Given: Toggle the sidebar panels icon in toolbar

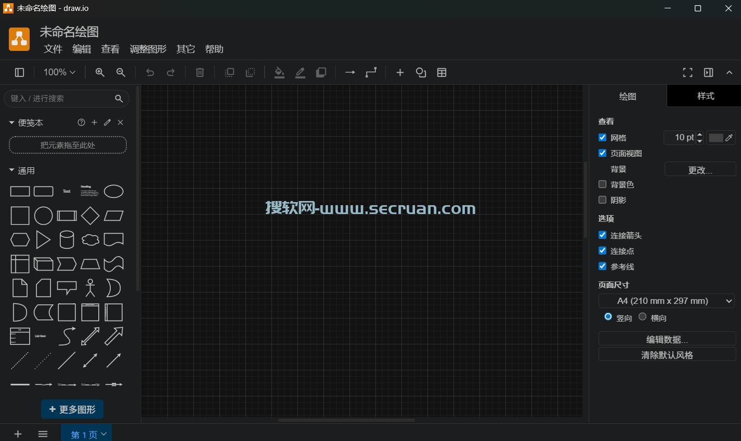Looking at the screenshot, I should click(20, 72).
